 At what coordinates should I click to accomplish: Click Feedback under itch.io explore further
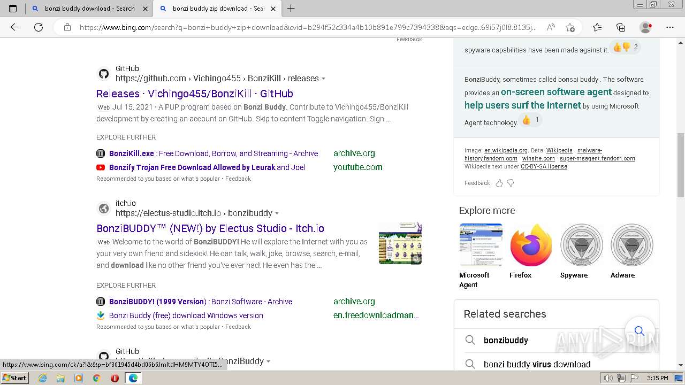click(238, 327)
